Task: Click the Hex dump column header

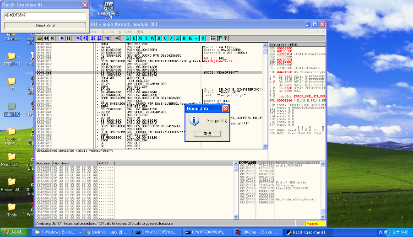Action: pyautogui.click(x=75, y=163)
